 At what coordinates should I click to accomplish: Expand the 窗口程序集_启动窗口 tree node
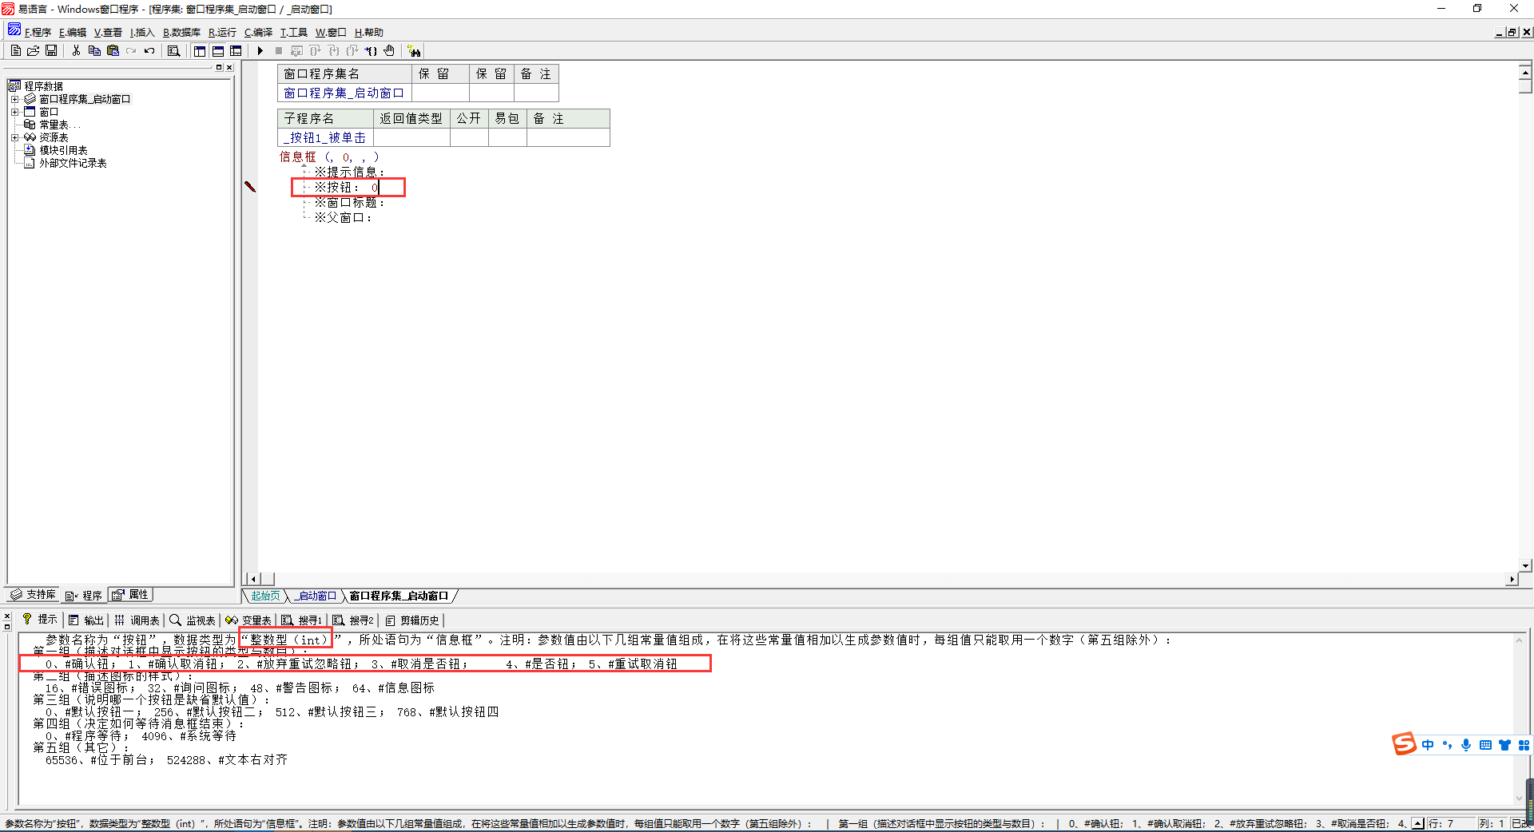coord(14,99)
